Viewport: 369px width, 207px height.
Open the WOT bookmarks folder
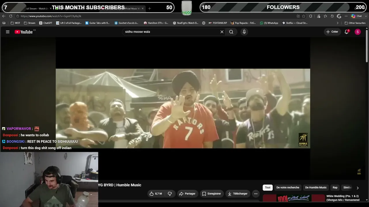[x=16, y=23]
